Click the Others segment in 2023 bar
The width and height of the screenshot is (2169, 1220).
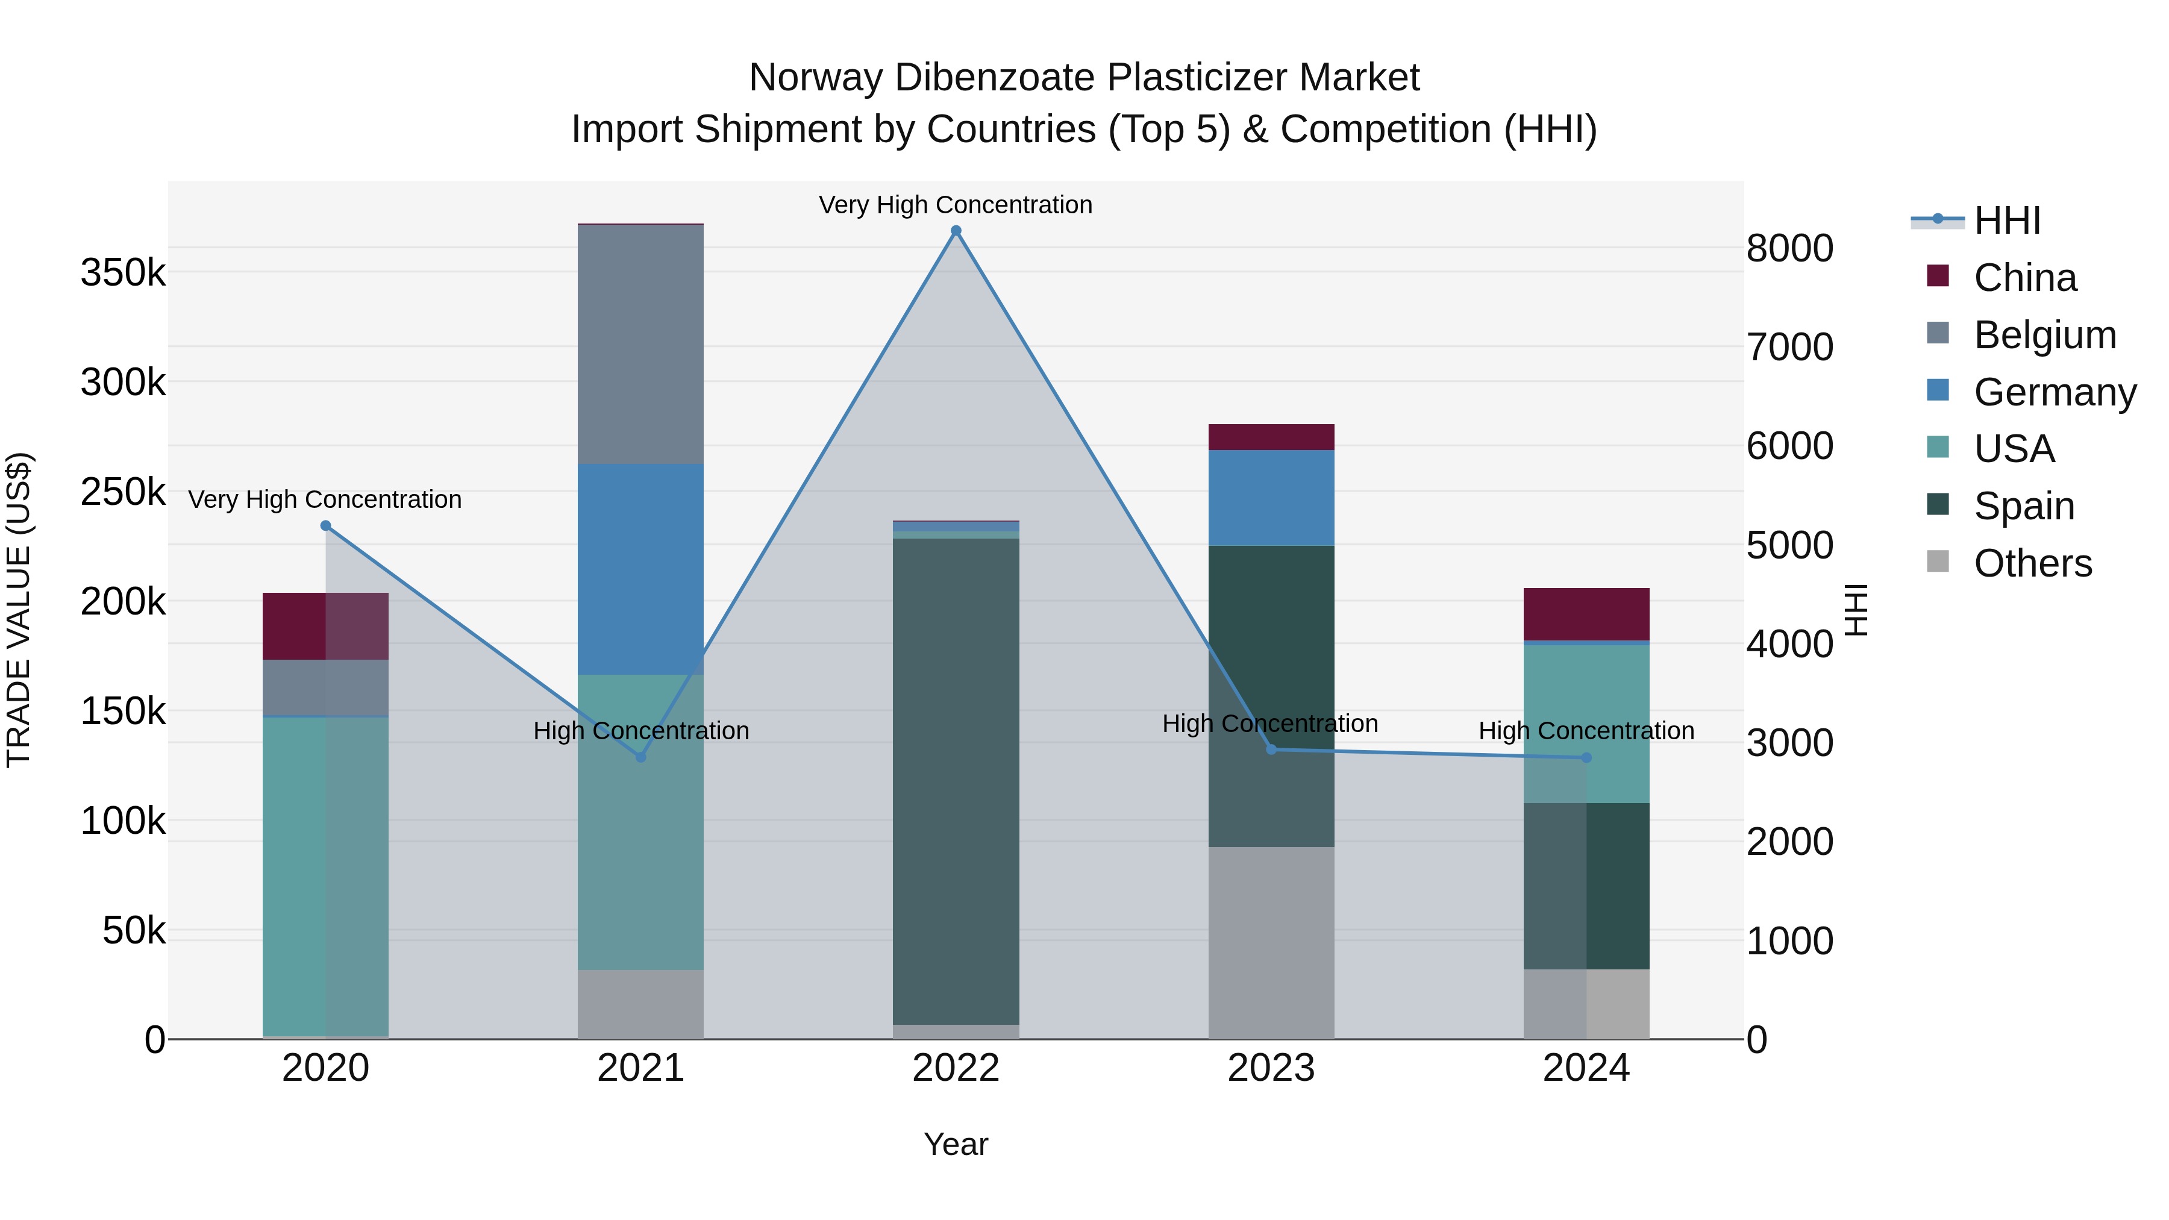[1271, 943]
